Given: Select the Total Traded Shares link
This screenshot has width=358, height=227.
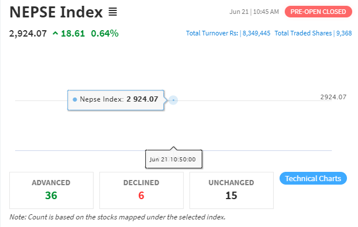Looking at the screenshot, I should pos(313,33).
